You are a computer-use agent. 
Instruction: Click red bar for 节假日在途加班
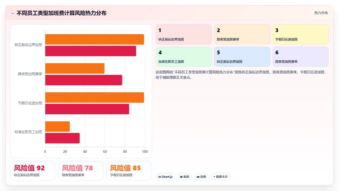(87, 109)
